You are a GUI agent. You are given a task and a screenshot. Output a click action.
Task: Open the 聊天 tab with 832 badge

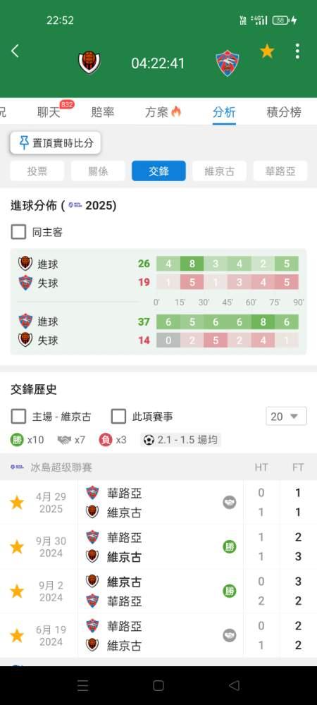coord(49,112)
